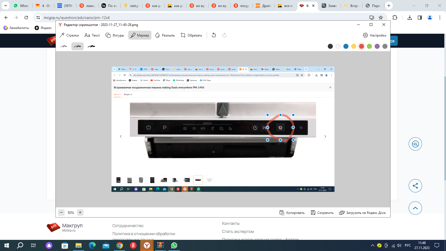
Task: Open the Авиабилеты bookmark
Action: (x=16, y=28)
